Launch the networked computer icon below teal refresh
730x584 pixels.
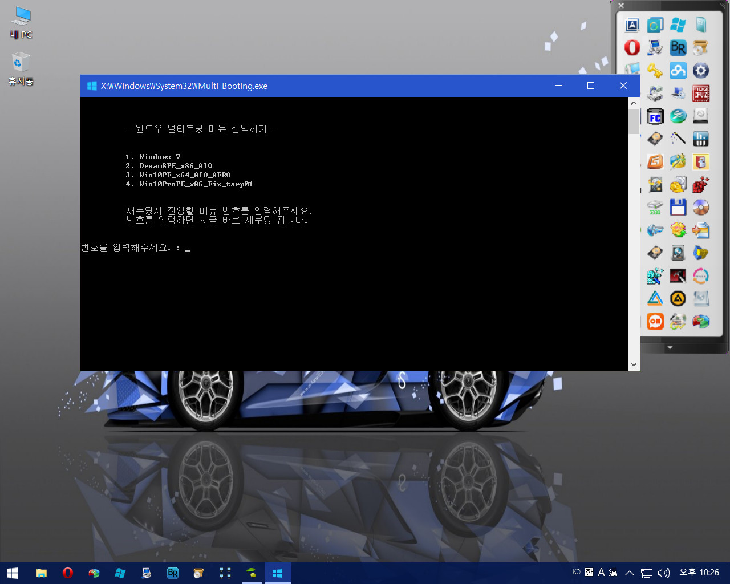pos(655,47)
